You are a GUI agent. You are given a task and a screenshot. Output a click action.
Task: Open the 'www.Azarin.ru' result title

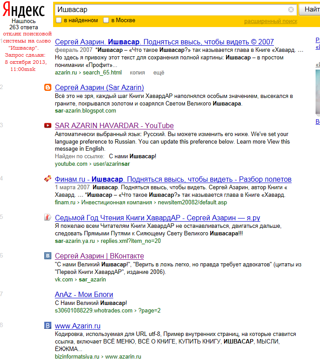[x=78, y=326]
